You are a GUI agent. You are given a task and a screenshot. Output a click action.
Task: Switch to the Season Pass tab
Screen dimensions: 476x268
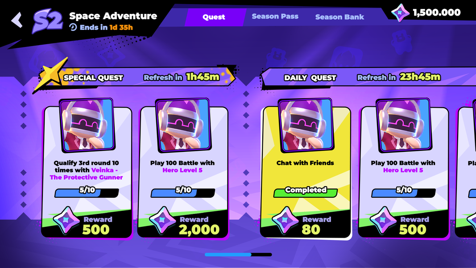(275, 17)
